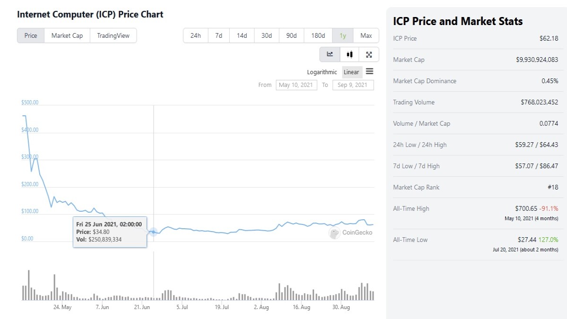The height and width of the screenshot is (319, 567).
Task: Toggle Linear scale
Action: click(352, 72)
